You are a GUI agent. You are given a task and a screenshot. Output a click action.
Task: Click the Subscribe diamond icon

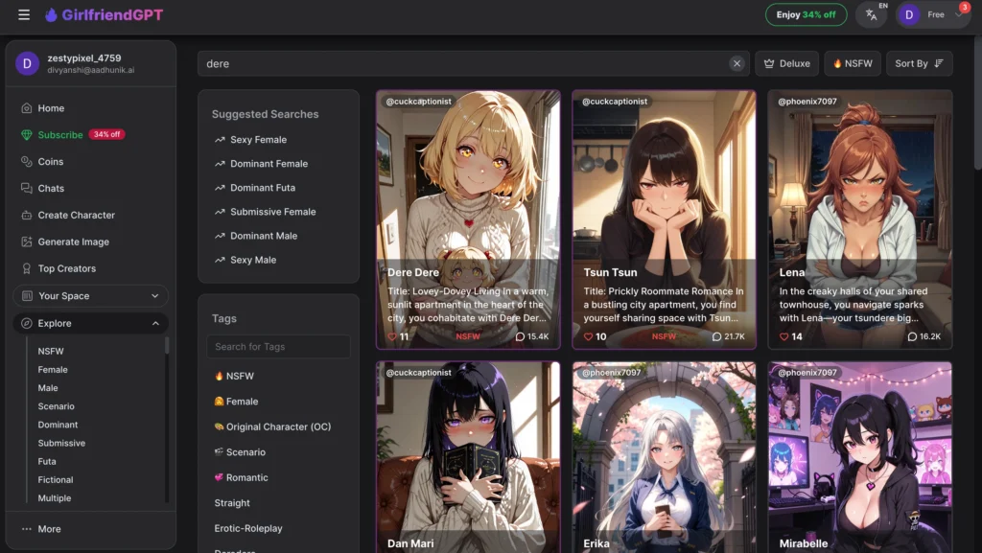(x=26, y=134)
